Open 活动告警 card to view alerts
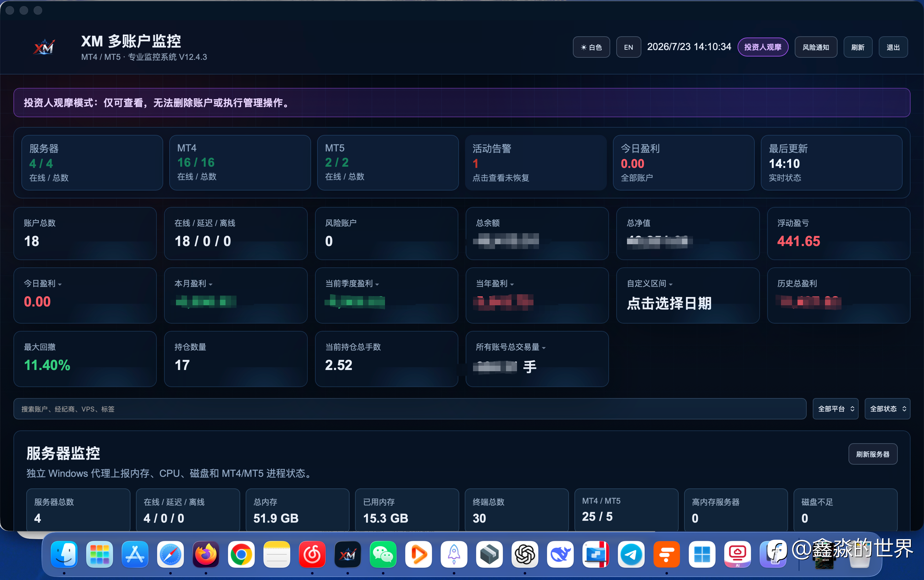Image resolution: width=924 pixels, height=580 pixels. point(536,162)
